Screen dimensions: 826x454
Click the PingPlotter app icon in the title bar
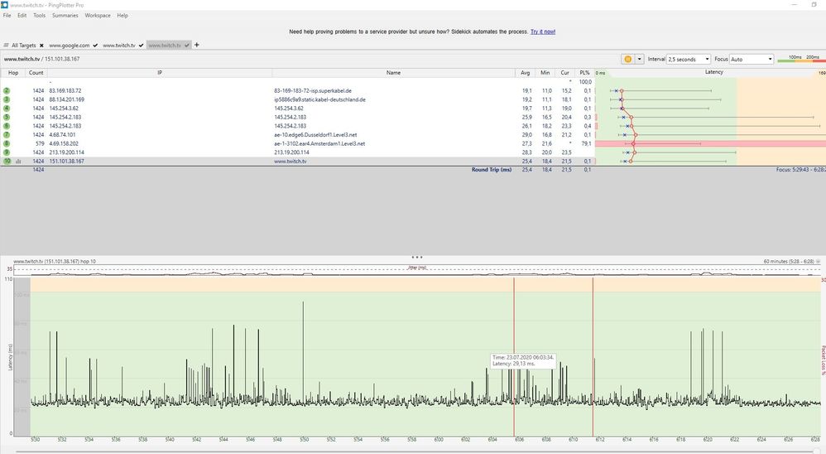pos(6,5)
